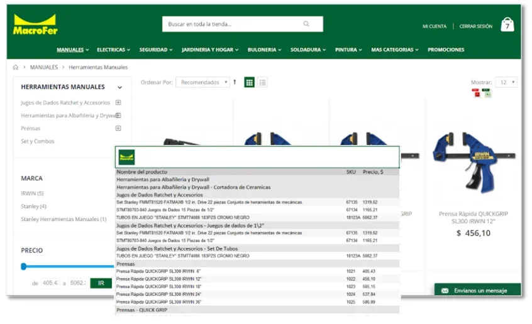Click the IR price filter button
This screenshot has width=532, height=324.
[x=101, y=283]
